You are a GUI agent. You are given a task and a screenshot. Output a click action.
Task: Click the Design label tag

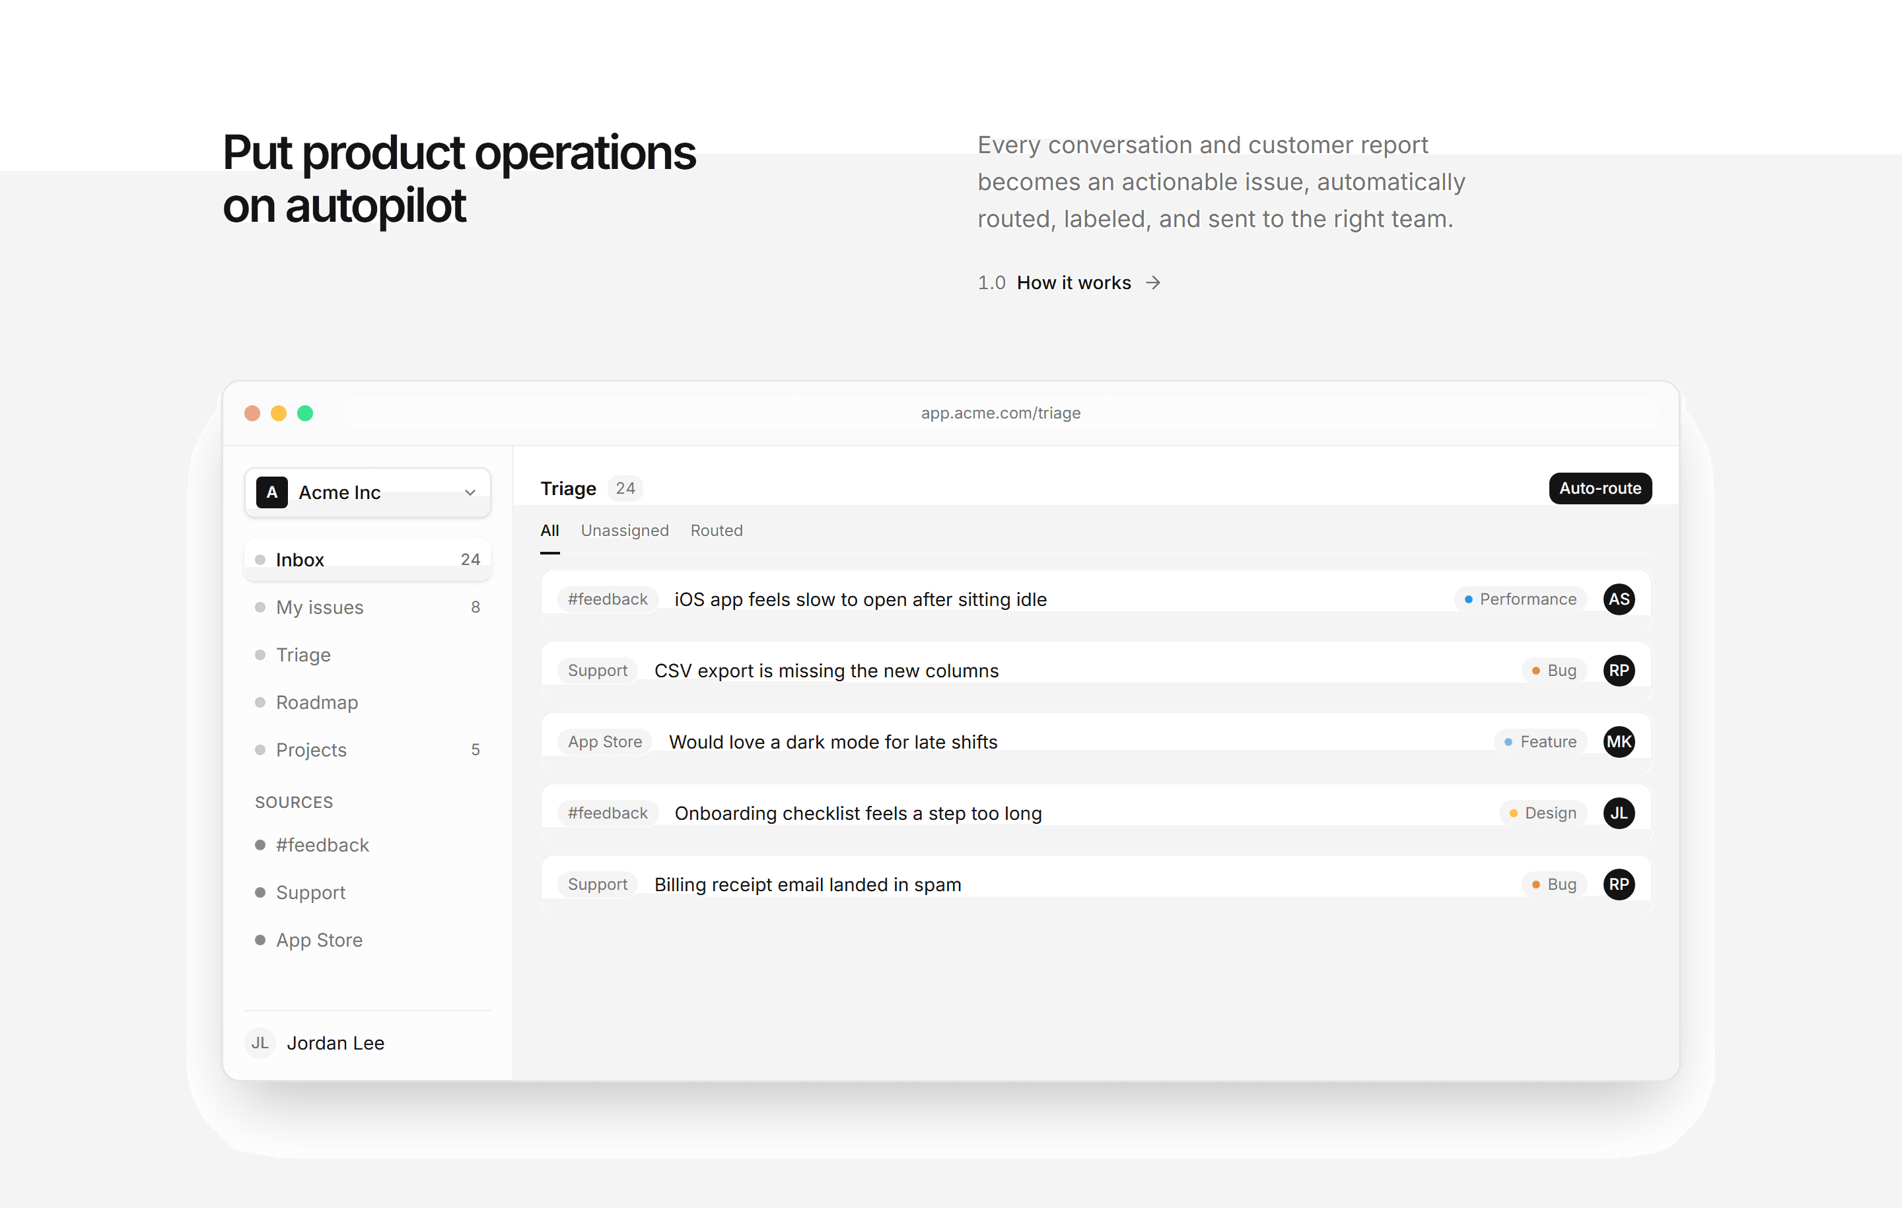click(x=1543, y=813)
